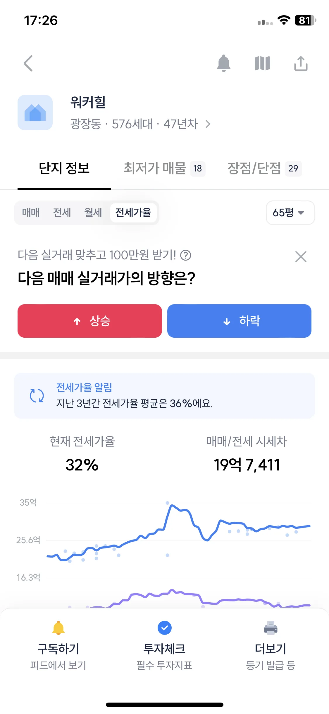Select the 월세 segment option
Viewport: 329px width, 714px height.
[x=93, y=212]
